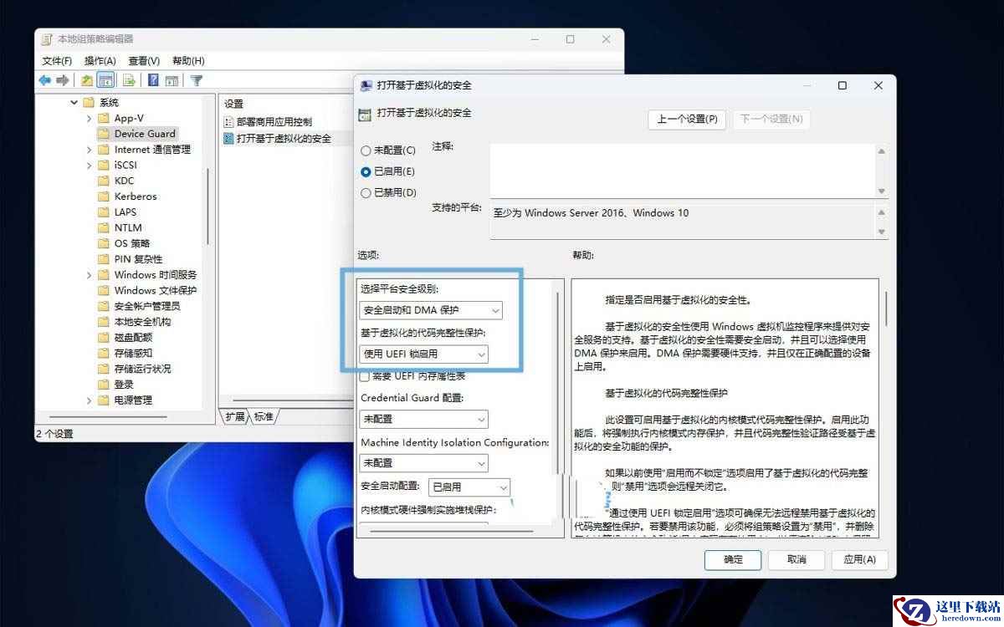Open the 帮助(H) menu
Screen dimensions: 1004x627
point(188,61)
